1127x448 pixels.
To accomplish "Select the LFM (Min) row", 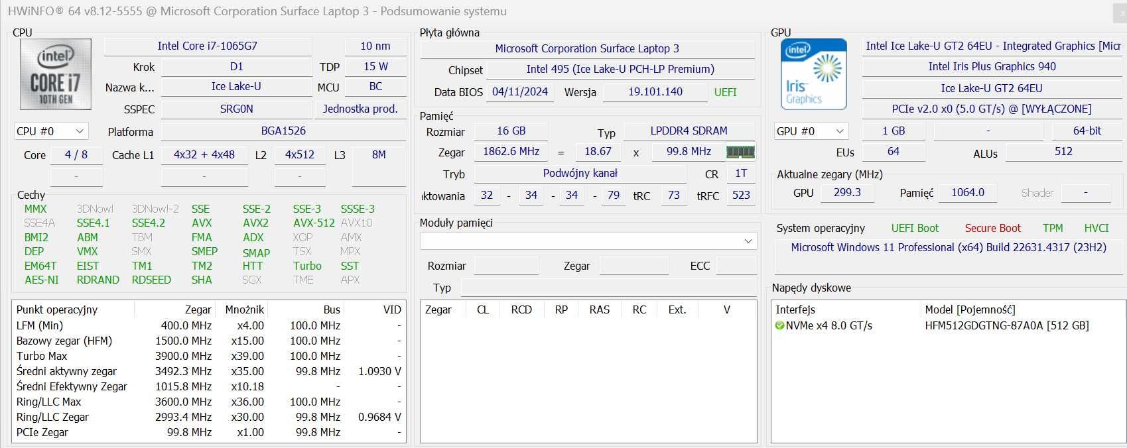I will click(208, 325).
